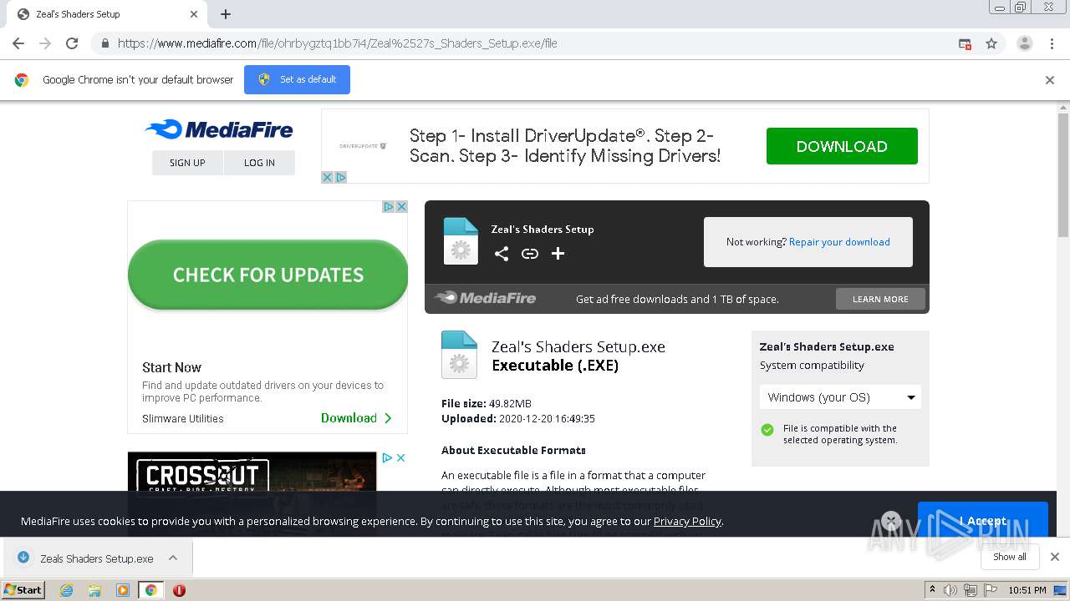This screenshot has width=1070, height=601.
Task: Open the SIGN UP page
Action: point(187,163)
